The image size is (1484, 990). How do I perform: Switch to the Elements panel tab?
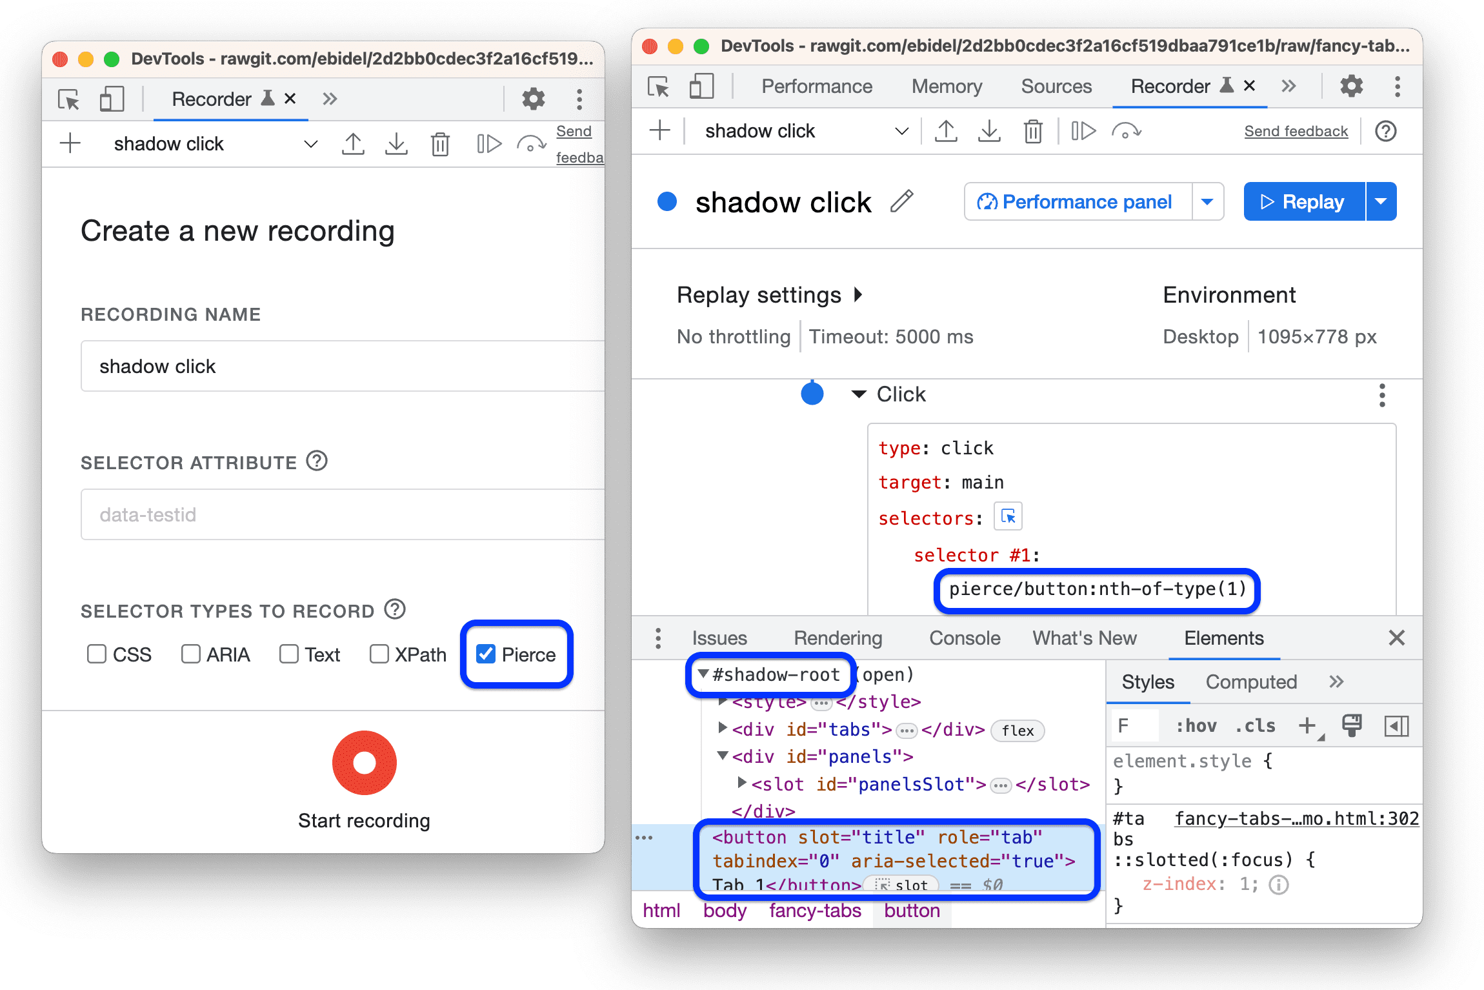click(1214, 636)
